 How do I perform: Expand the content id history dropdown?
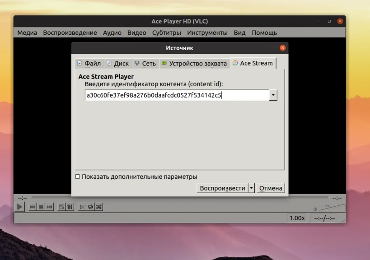273,95
